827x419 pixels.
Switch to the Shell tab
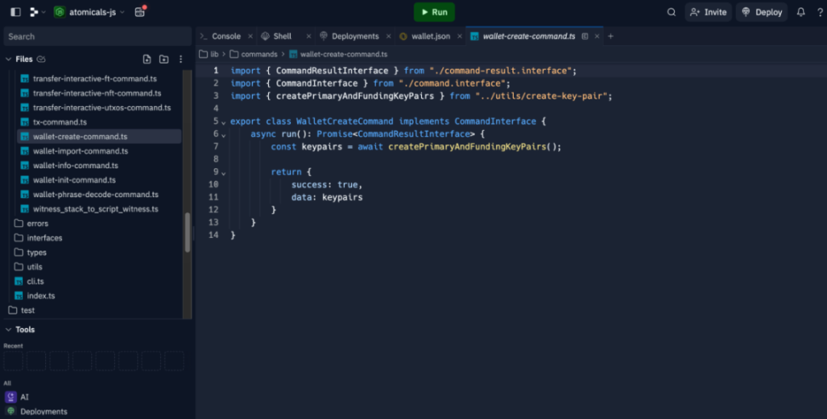pyautogui.click(x=282, y=37)
